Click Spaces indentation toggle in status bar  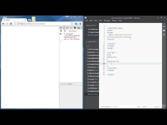click(157, 107)
